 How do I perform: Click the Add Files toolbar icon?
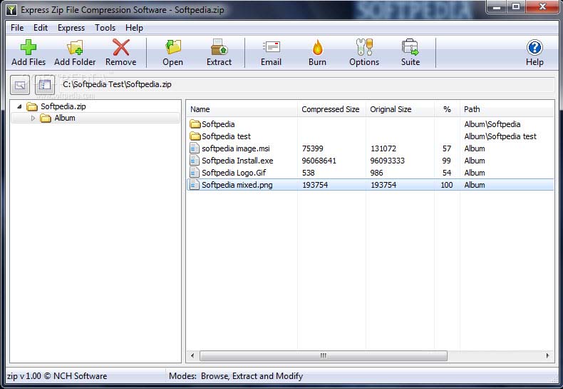pyautogui.click(x=29, y=48)
